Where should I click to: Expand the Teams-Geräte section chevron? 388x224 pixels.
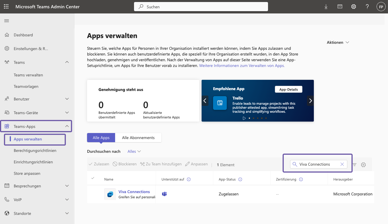[67, 113]
